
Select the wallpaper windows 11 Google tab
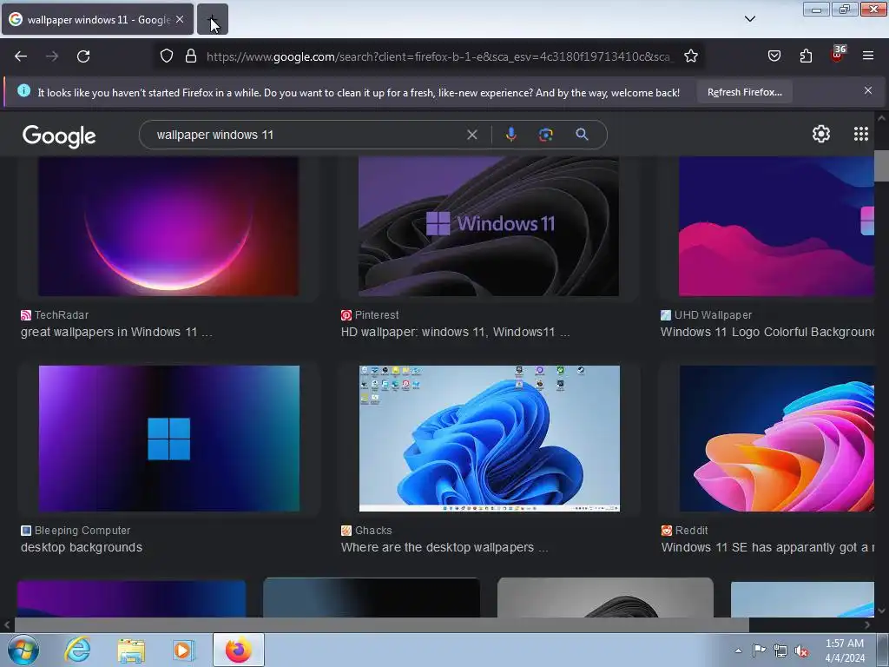[97, 19]
